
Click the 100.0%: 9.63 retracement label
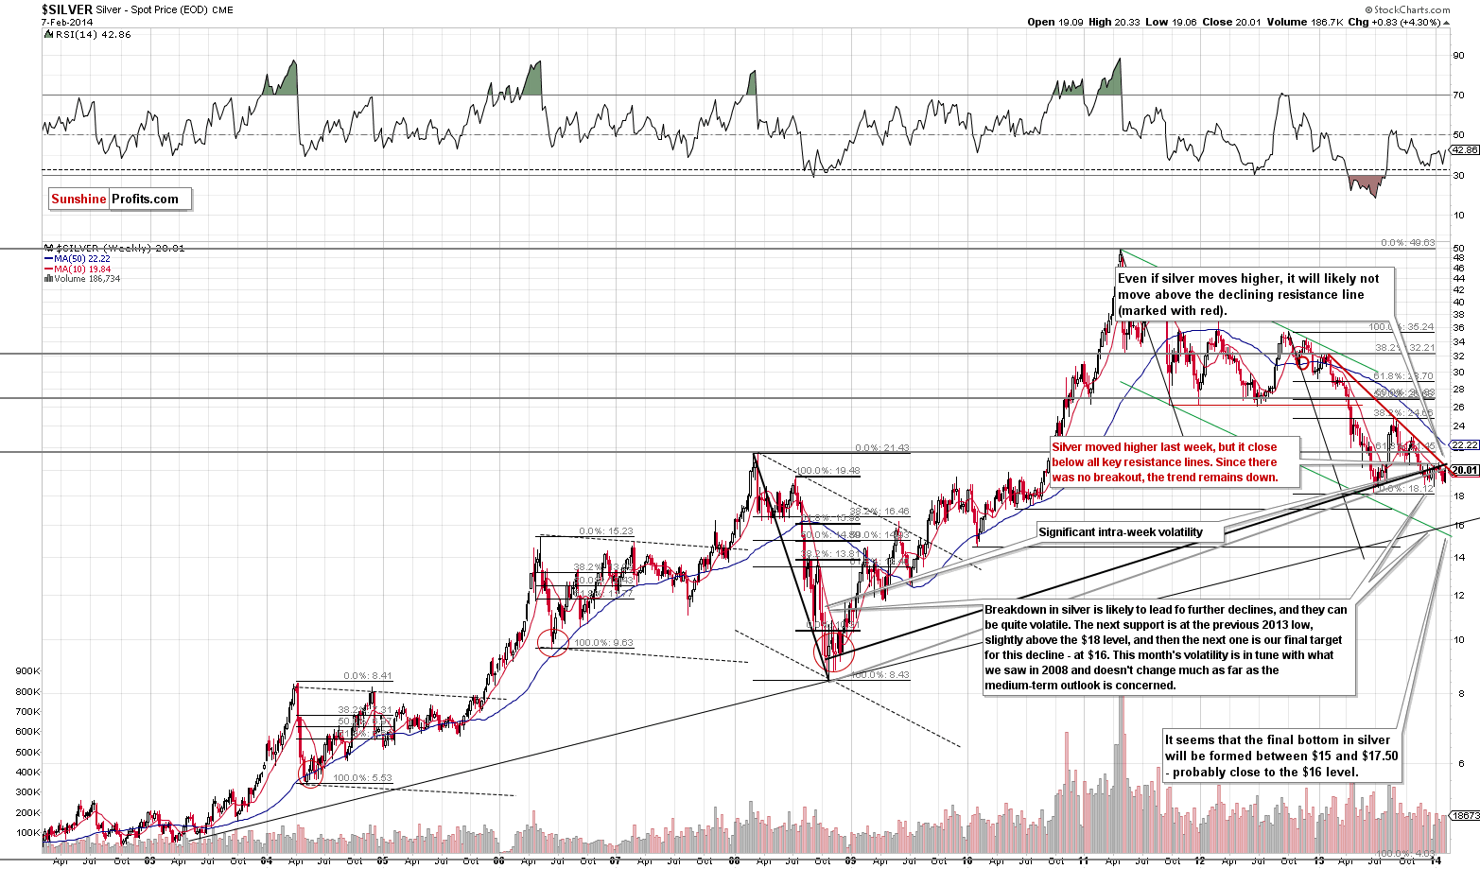click(603, 643)
